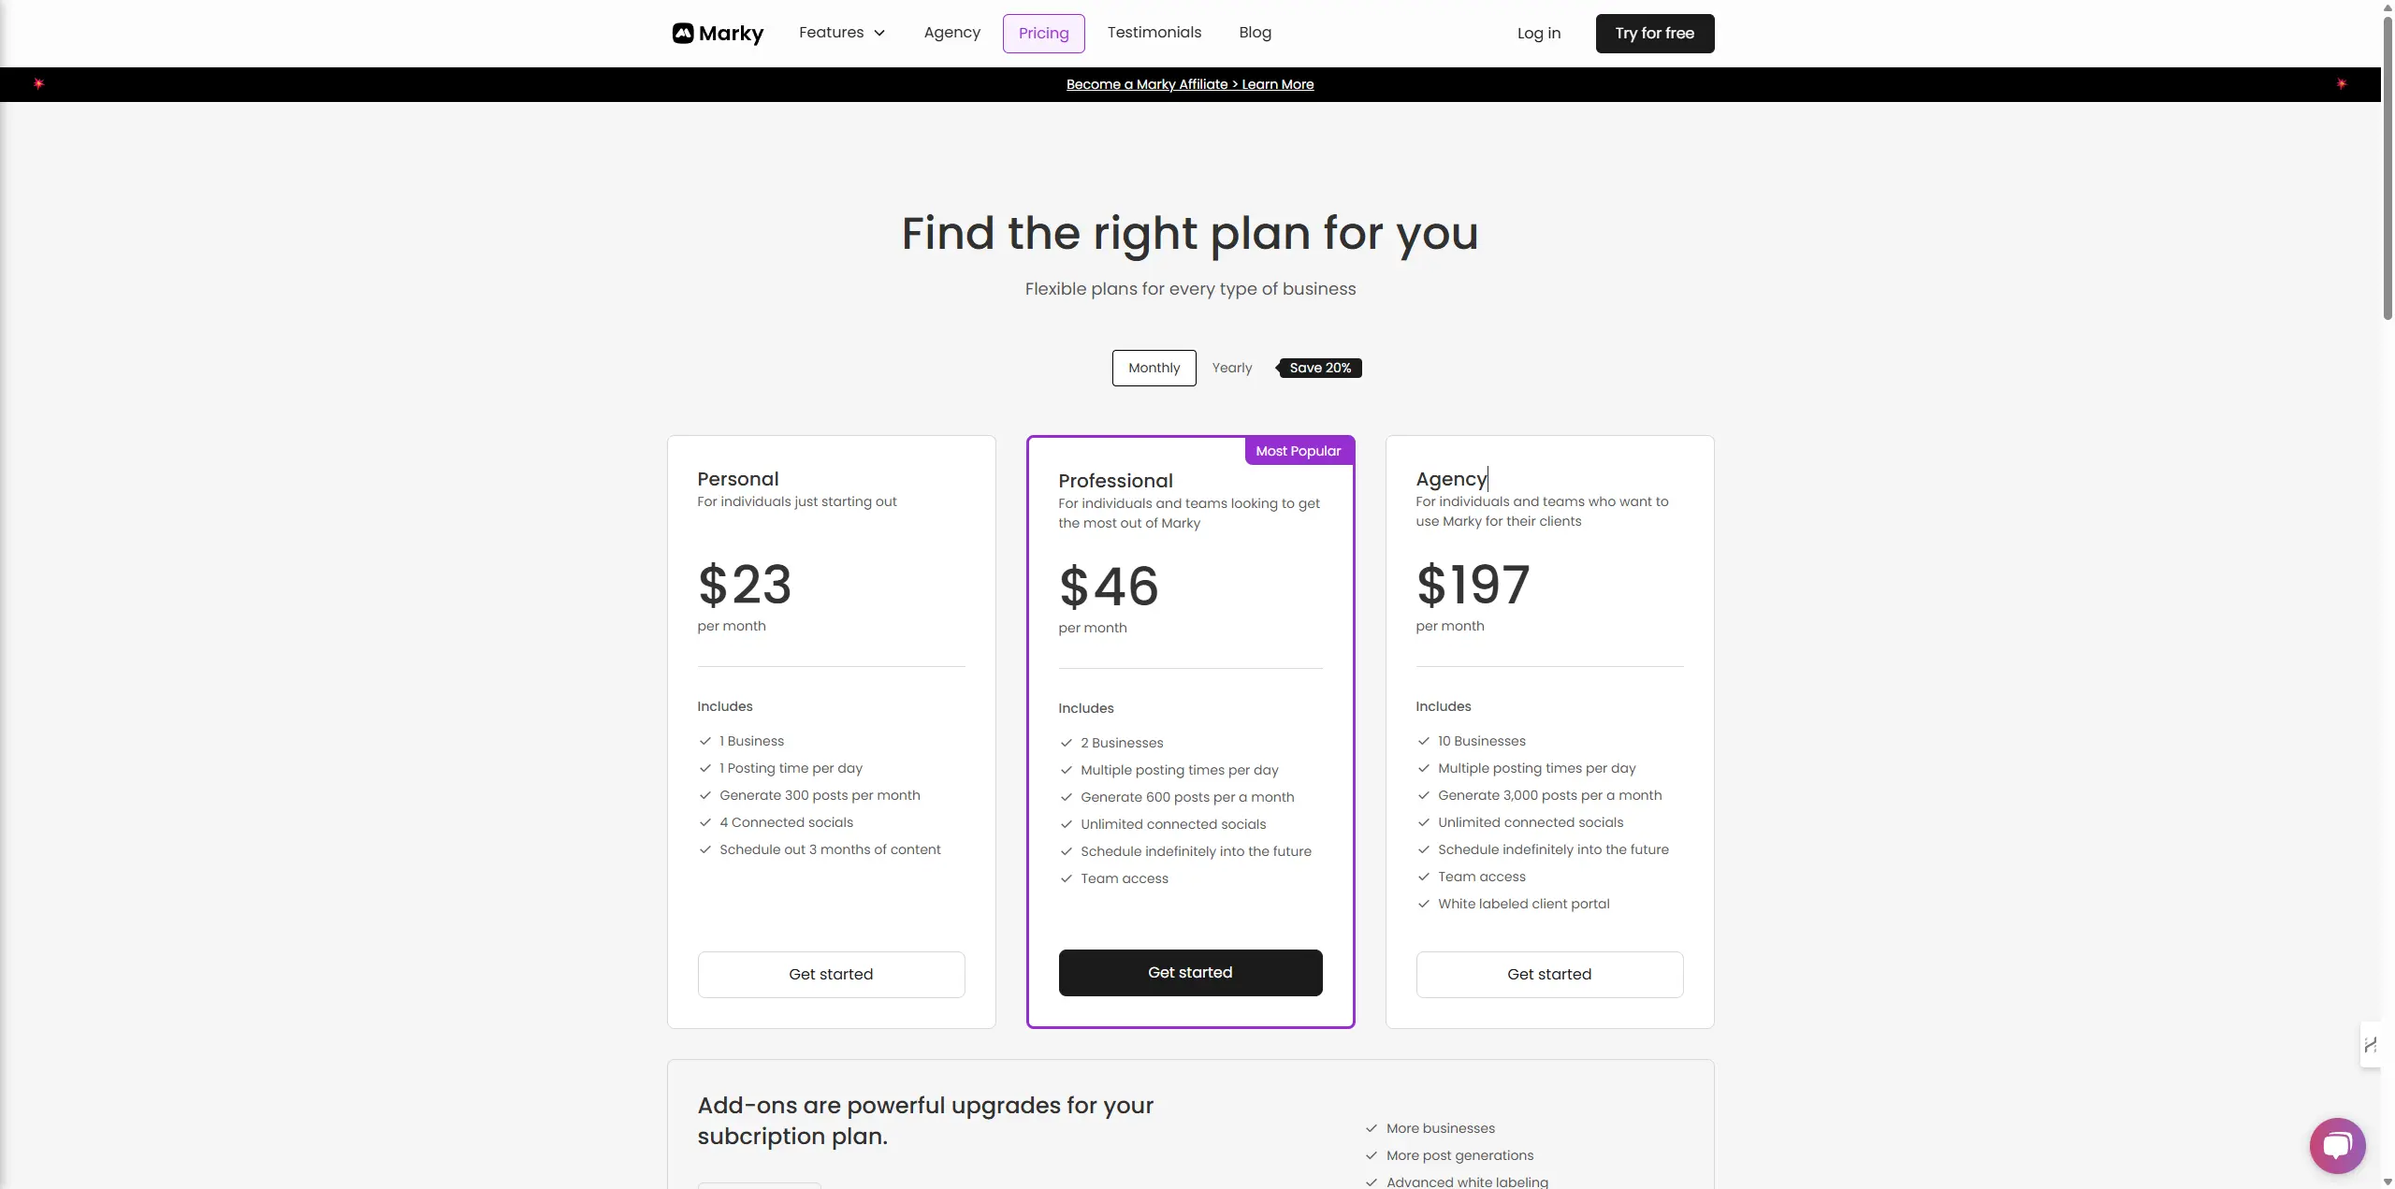Screen dimensions: 2395x1189
Task: Click the red star on banner right
Action: [2341, 84]
